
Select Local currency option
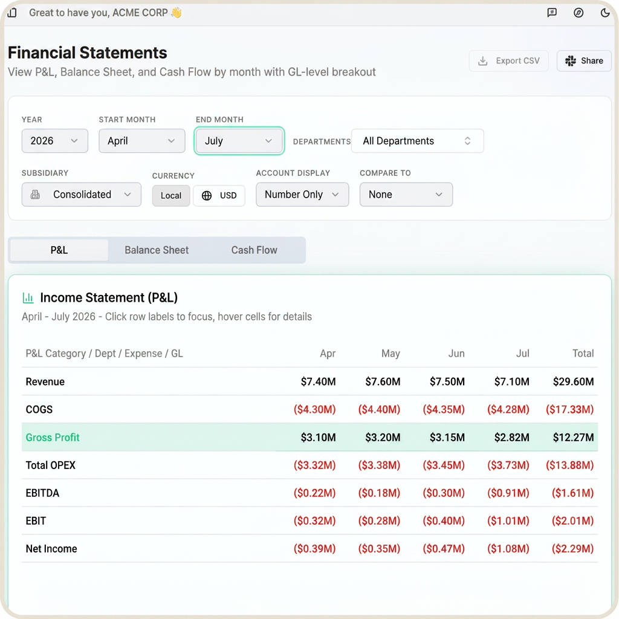pyautogui.click(x=171, y=195)
